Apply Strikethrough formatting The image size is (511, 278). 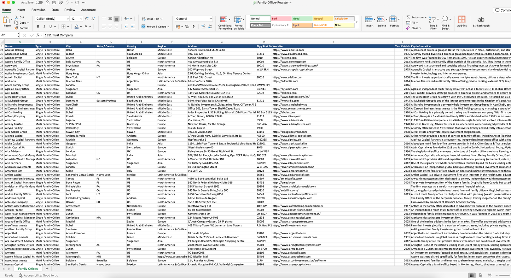481,22
